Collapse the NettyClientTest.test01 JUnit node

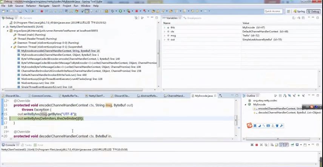[x=4, y=27]
